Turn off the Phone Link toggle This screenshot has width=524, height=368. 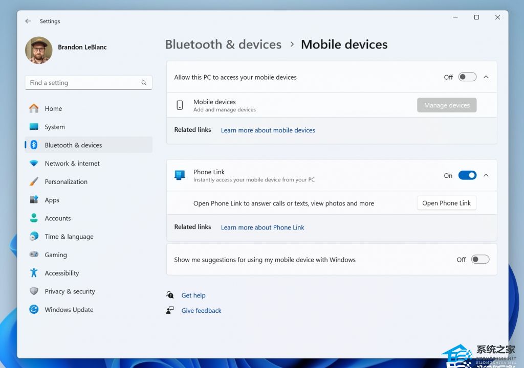pos(467,175)
